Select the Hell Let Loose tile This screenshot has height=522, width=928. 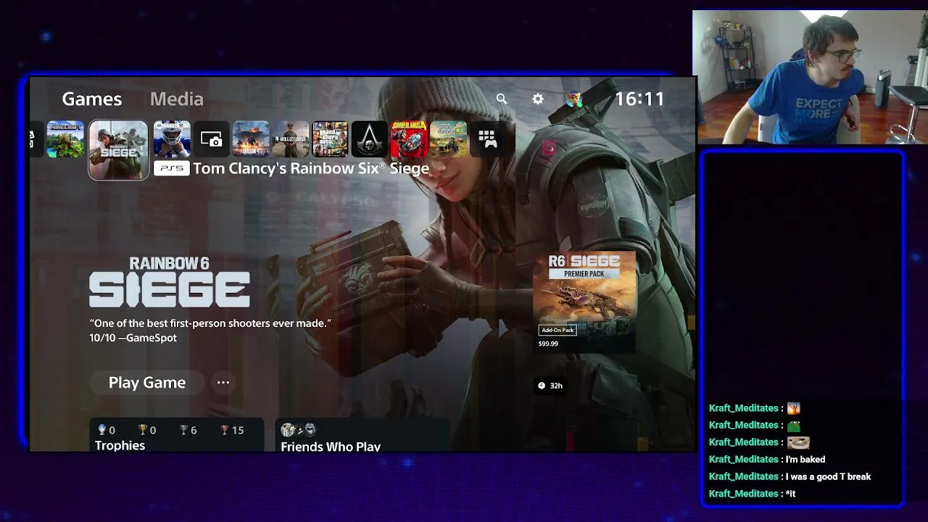[x=291, y=139]
